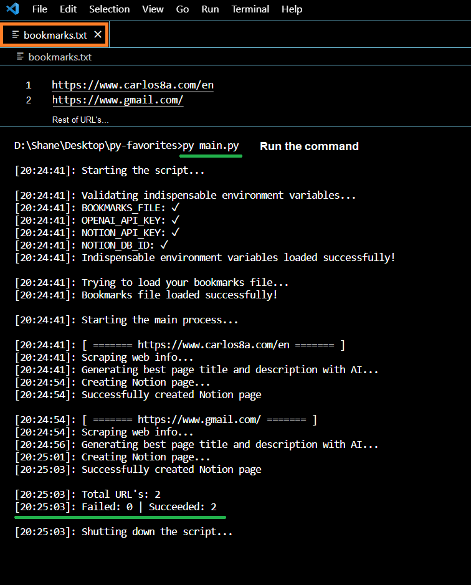471x585 pixels.
Task: Open the File menu
Action: pos(39,9)
